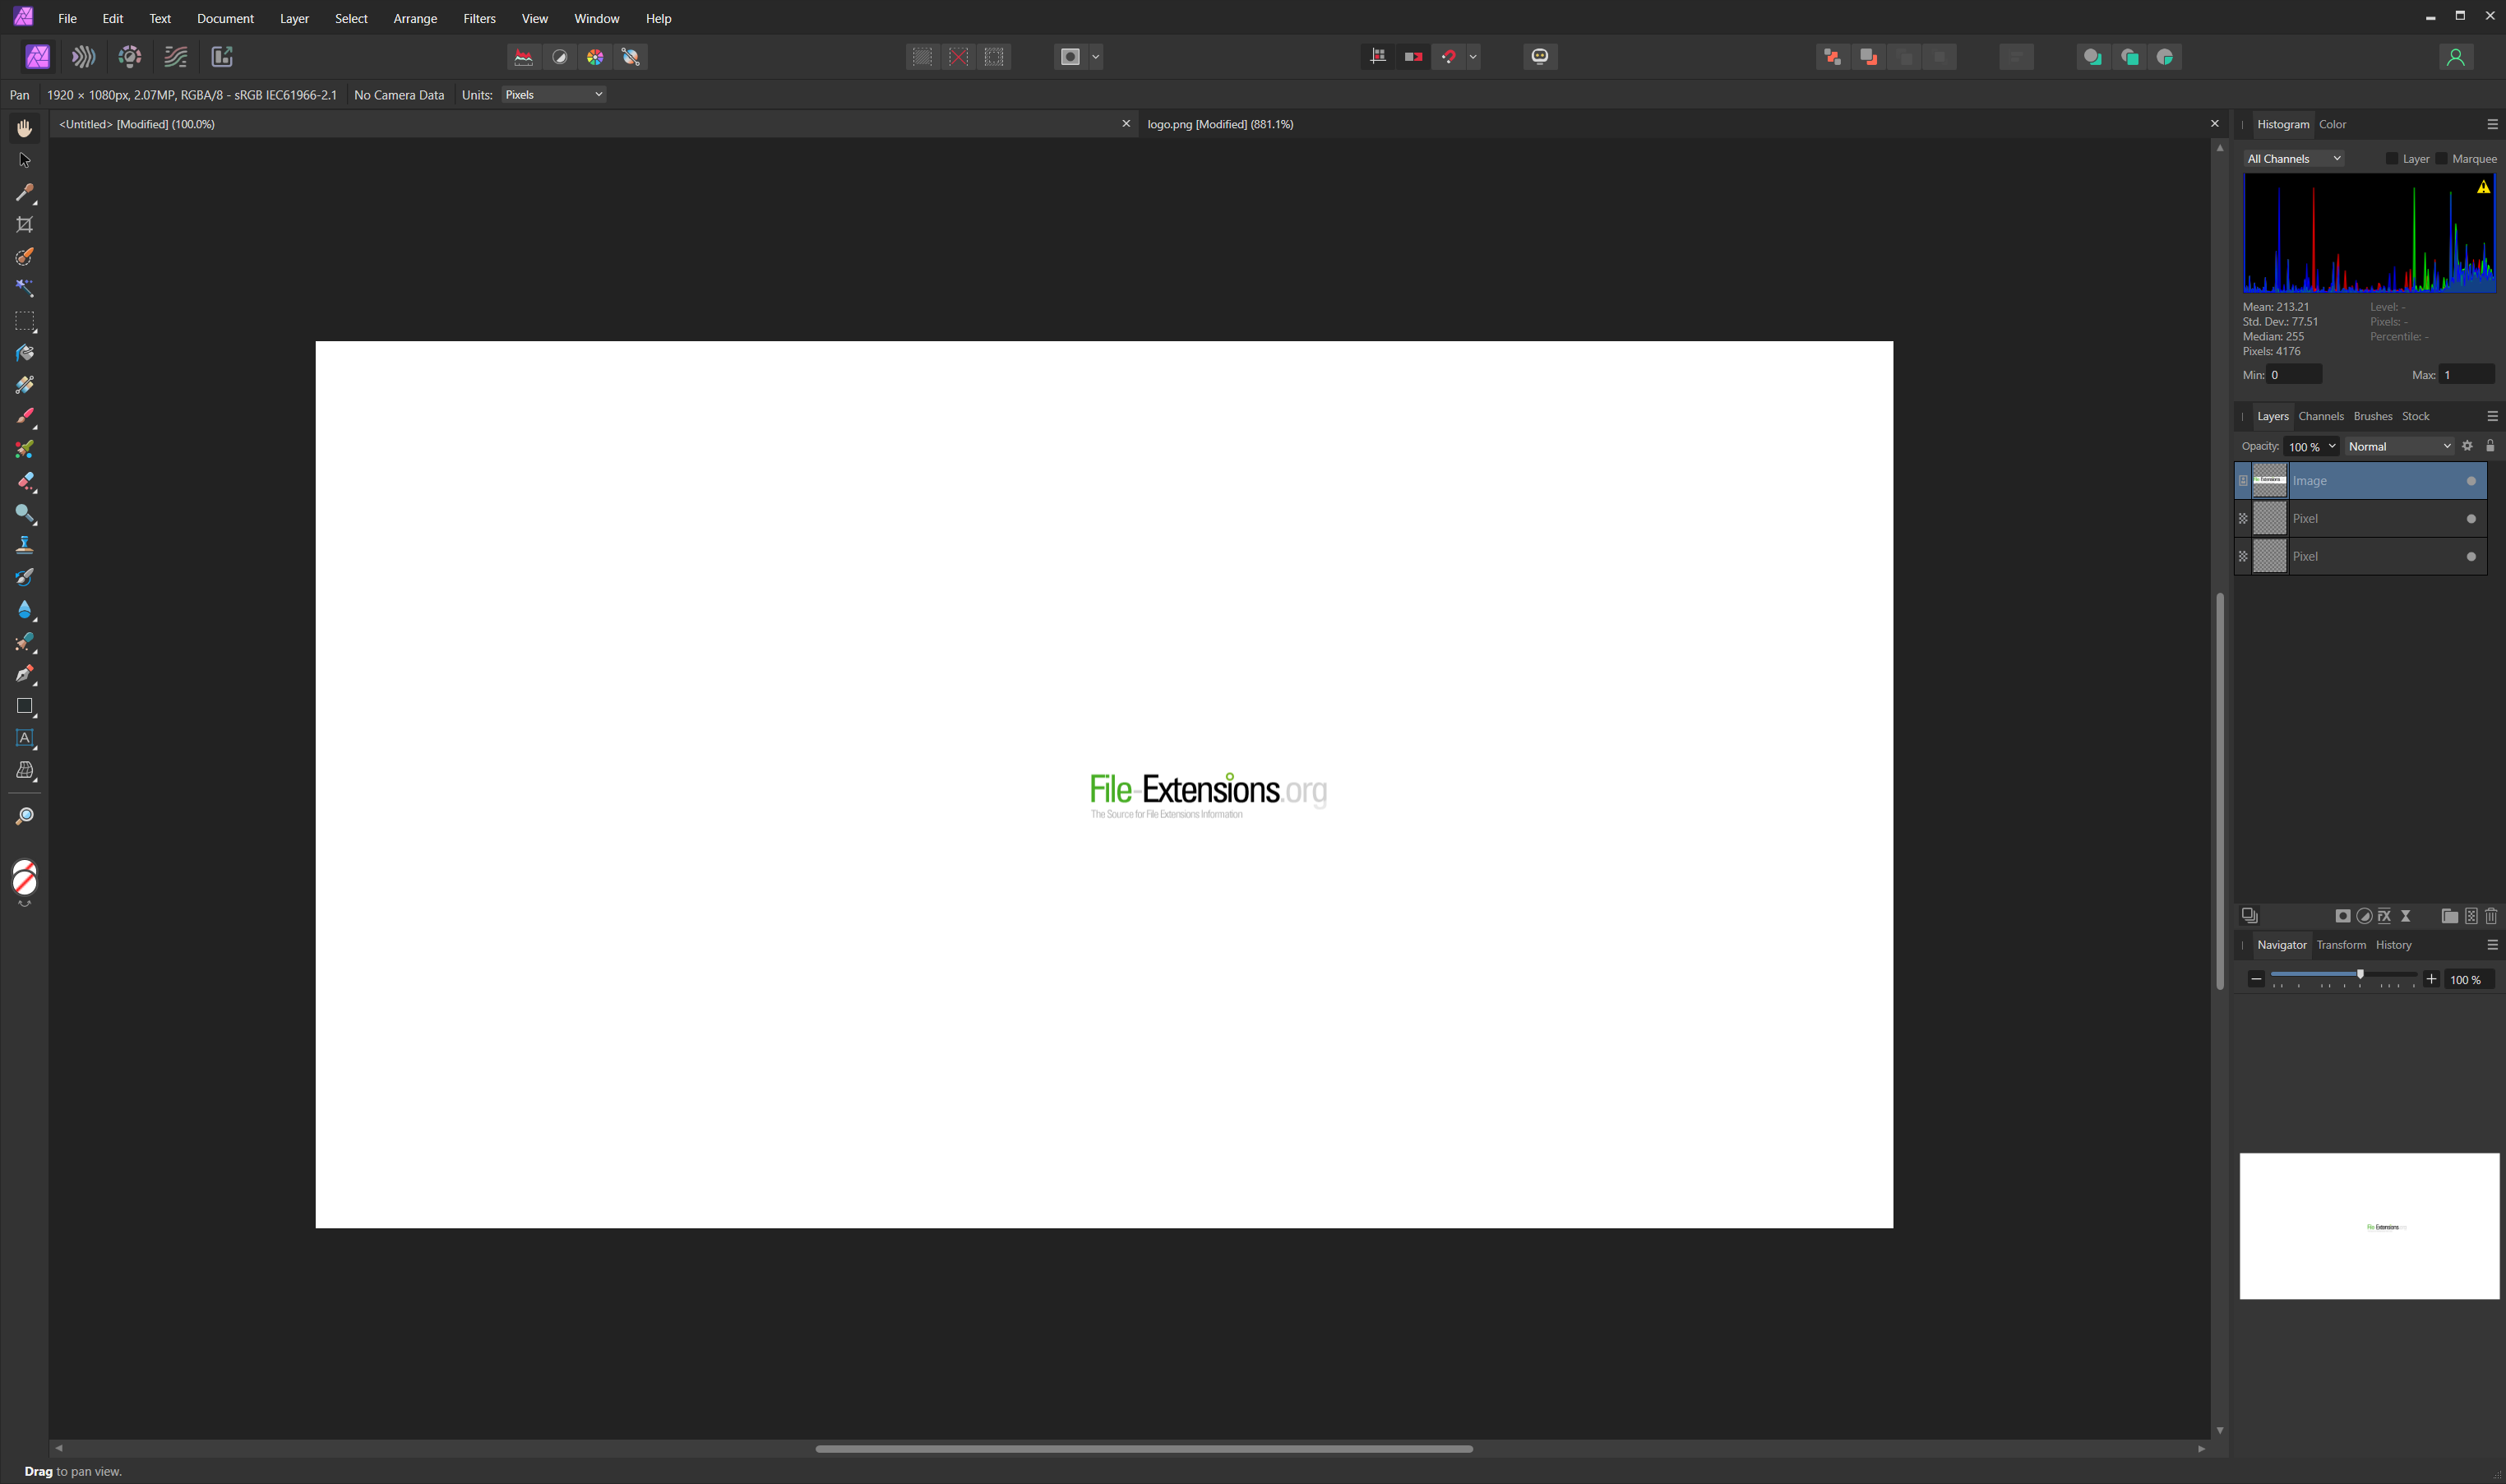Select the Color Replacement Brush tool
This screenshot has width=2506, height=1484.
(x=25, y=449)
